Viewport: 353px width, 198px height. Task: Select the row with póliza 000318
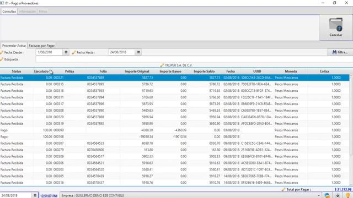coord(175,91)
